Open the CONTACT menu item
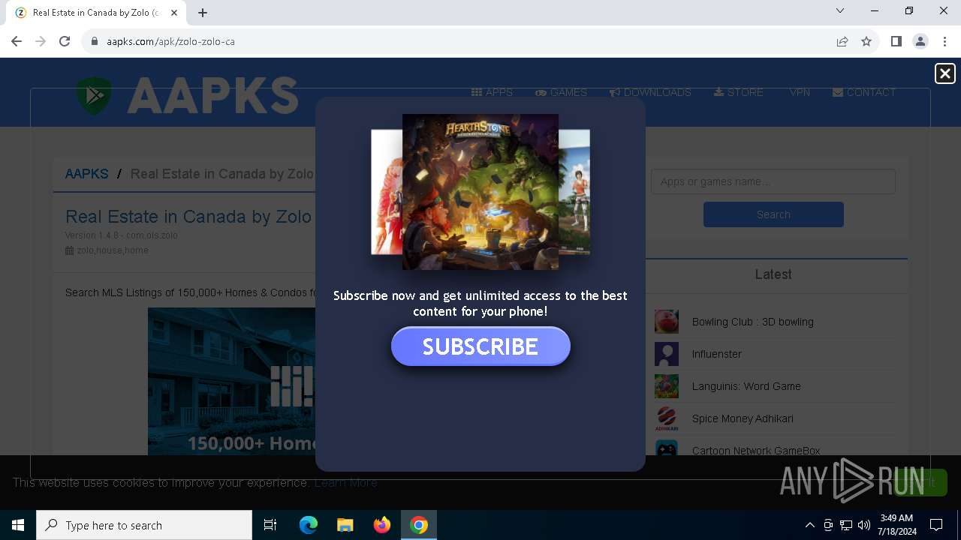This screenshot has height=540, width=961. [864, 92]
